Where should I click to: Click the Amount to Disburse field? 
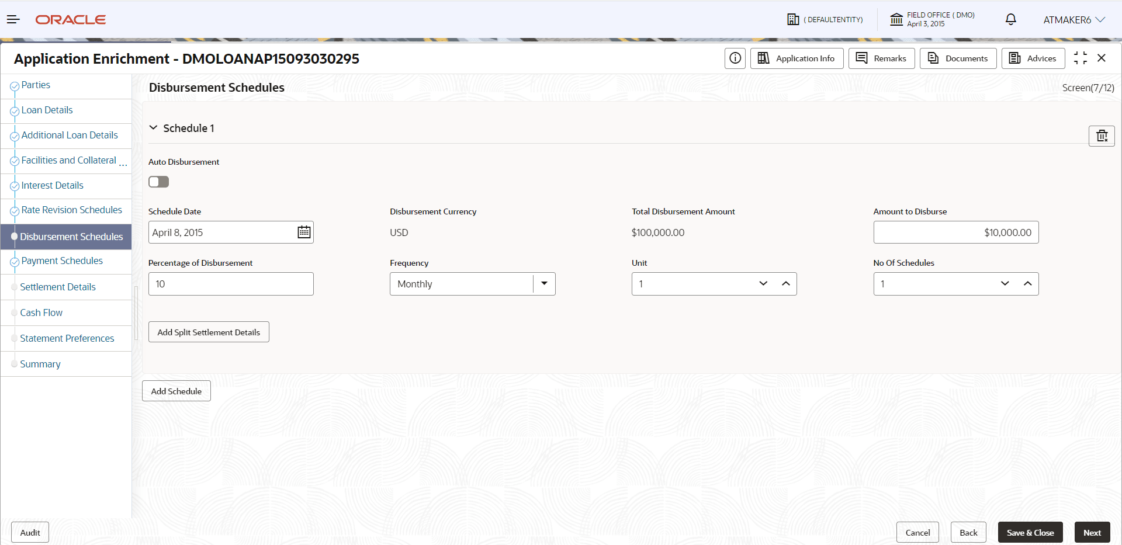[956, 232]
